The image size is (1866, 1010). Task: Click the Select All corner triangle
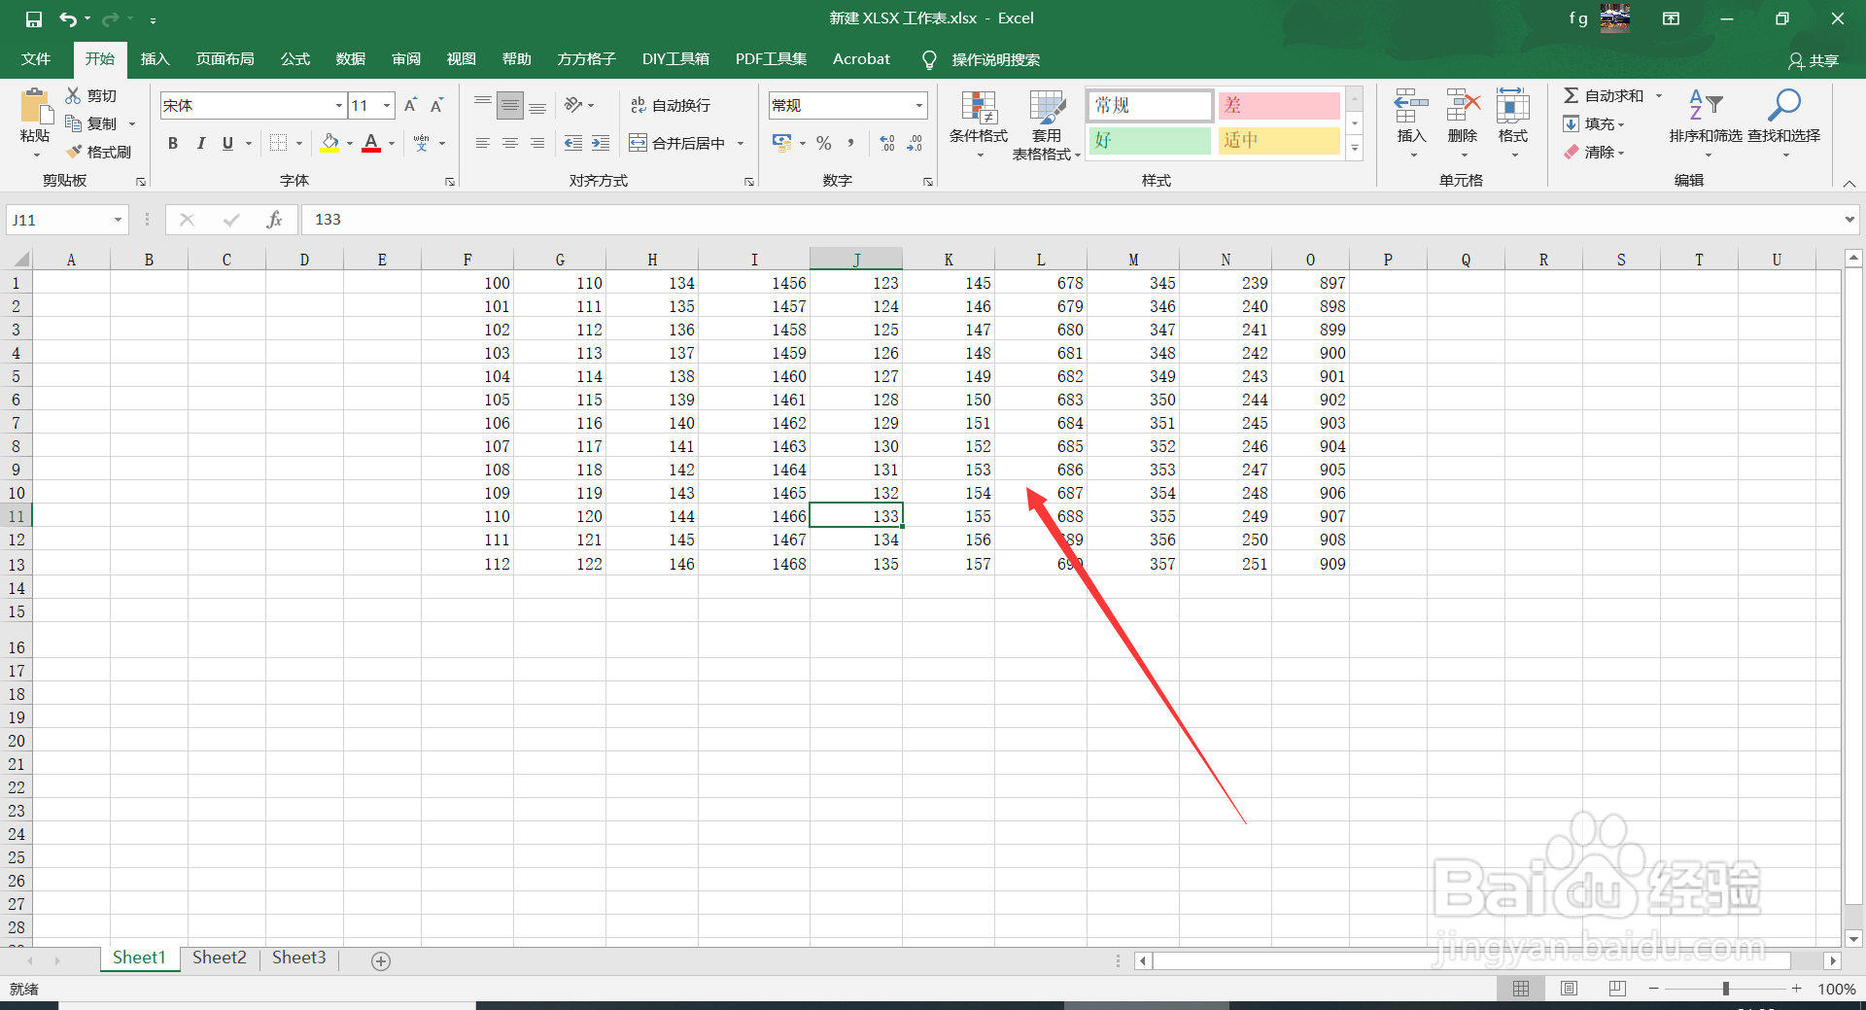pyautogui.click(x=19, y=260)
